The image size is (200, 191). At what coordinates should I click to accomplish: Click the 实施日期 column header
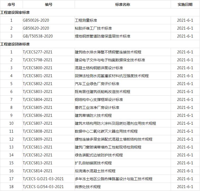(185, 4)
